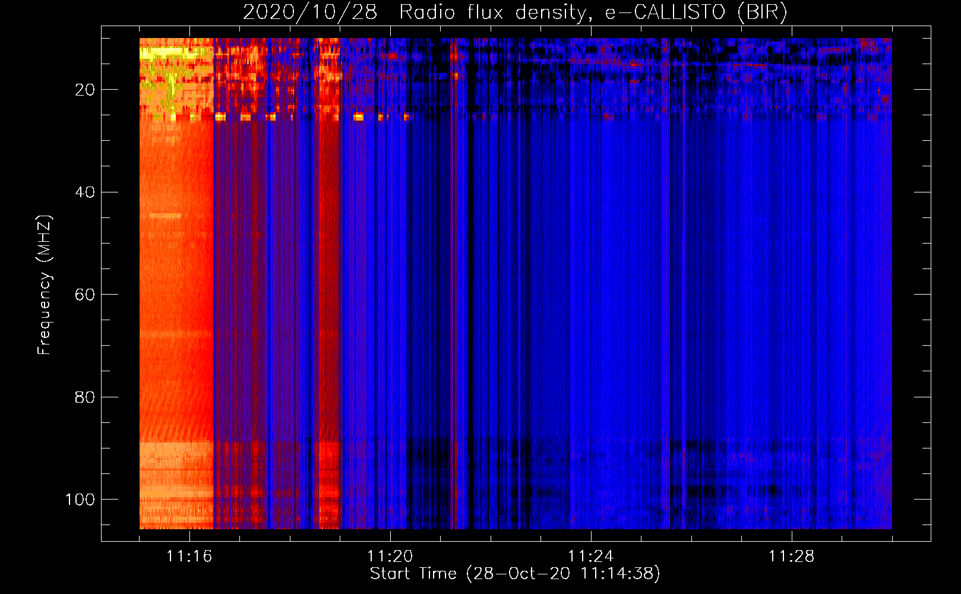Click the 11:16 time tick label
Image resolution: width=961 pixels, height=594 pixels.
[x=189, y=556]
